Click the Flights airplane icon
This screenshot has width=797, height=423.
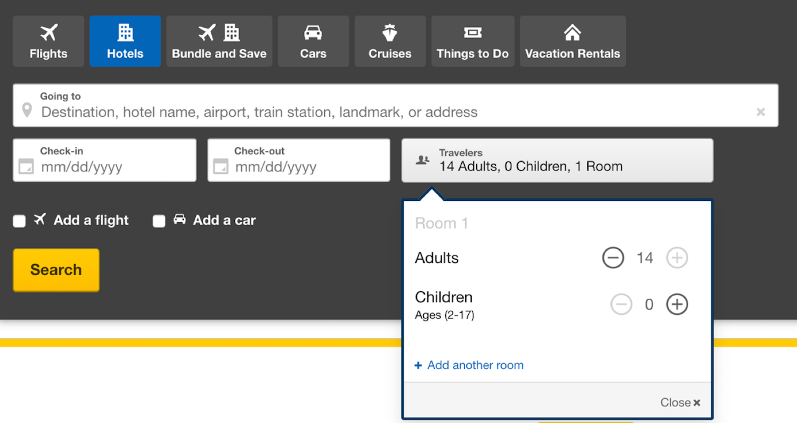click(49, 33)
